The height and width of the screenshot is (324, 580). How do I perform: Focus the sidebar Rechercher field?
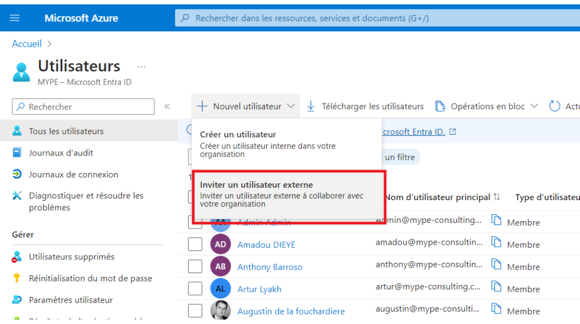pos(83,106)
